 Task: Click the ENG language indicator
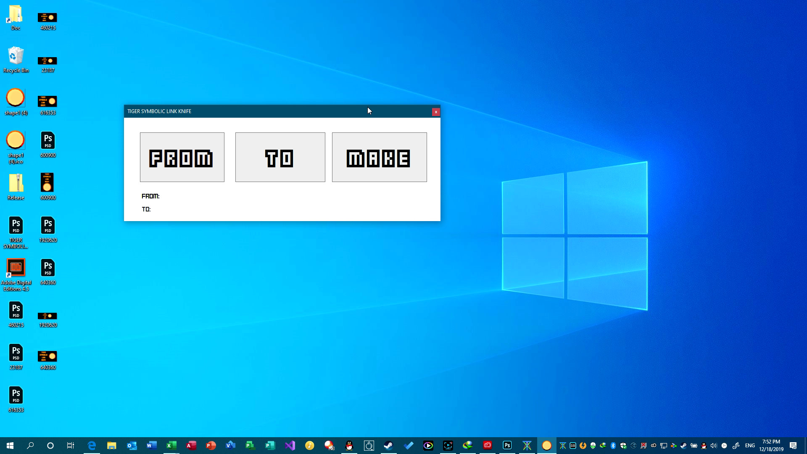[750, 445]
